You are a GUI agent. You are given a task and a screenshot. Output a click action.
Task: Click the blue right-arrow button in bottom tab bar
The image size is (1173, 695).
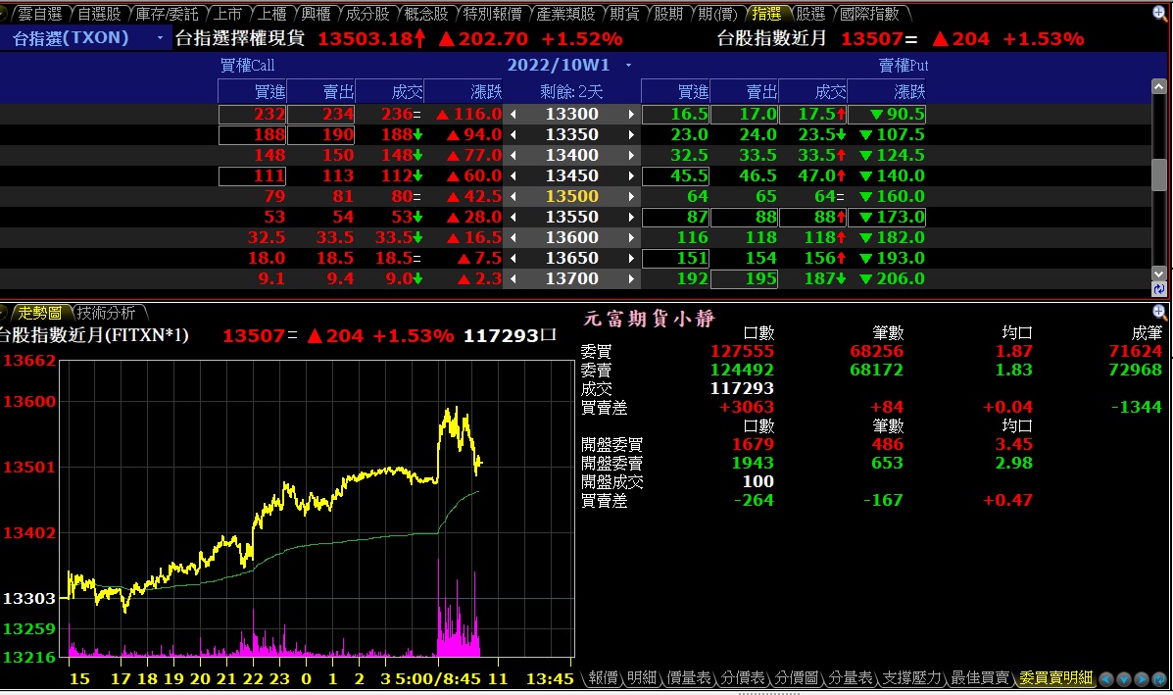(1142, 678)
